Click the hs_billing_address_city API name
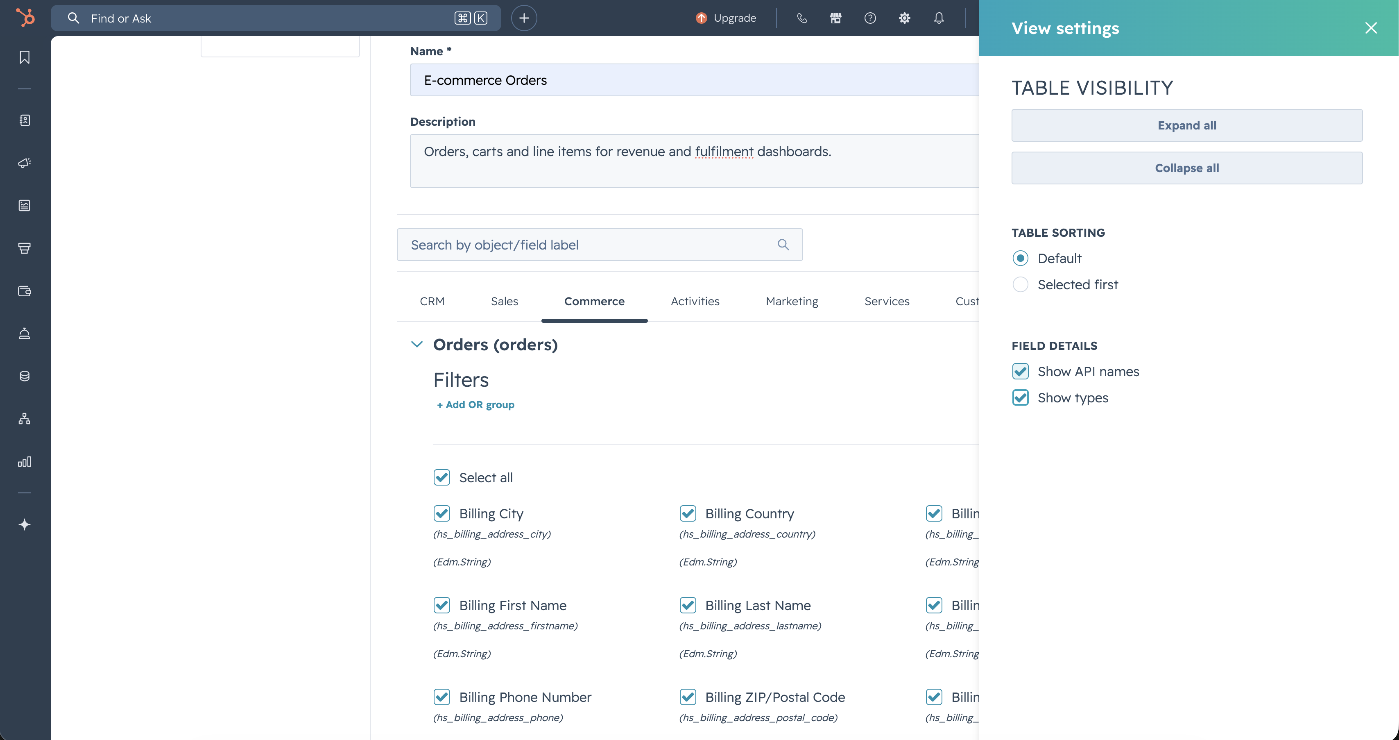This screenshot has height=740, width=1399. click(x=491, y=534)
